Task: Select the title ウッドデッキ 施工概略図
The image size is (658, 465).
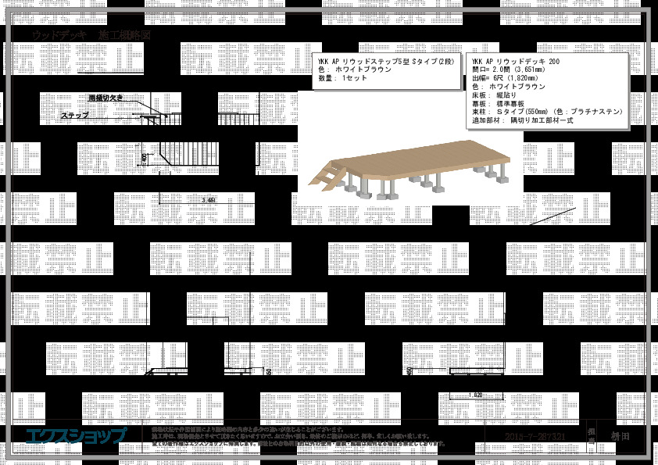Action: click(91, 35)
